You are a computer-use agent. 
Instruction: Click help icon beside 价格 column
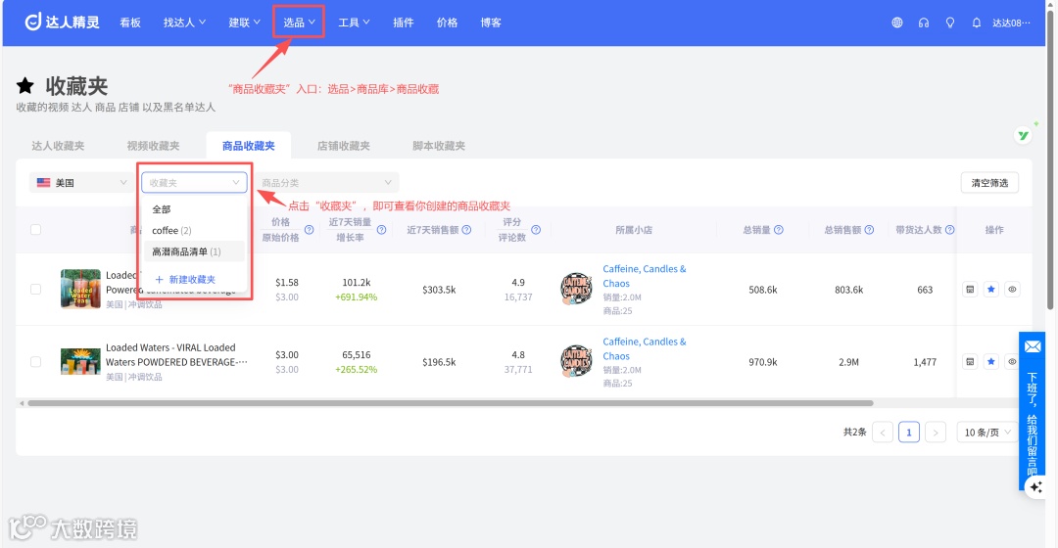click(x=309, y=230)
